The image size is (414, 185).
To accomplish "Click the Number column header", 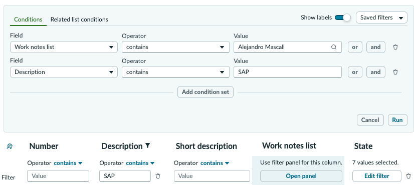I will click(x=44, y=146).
